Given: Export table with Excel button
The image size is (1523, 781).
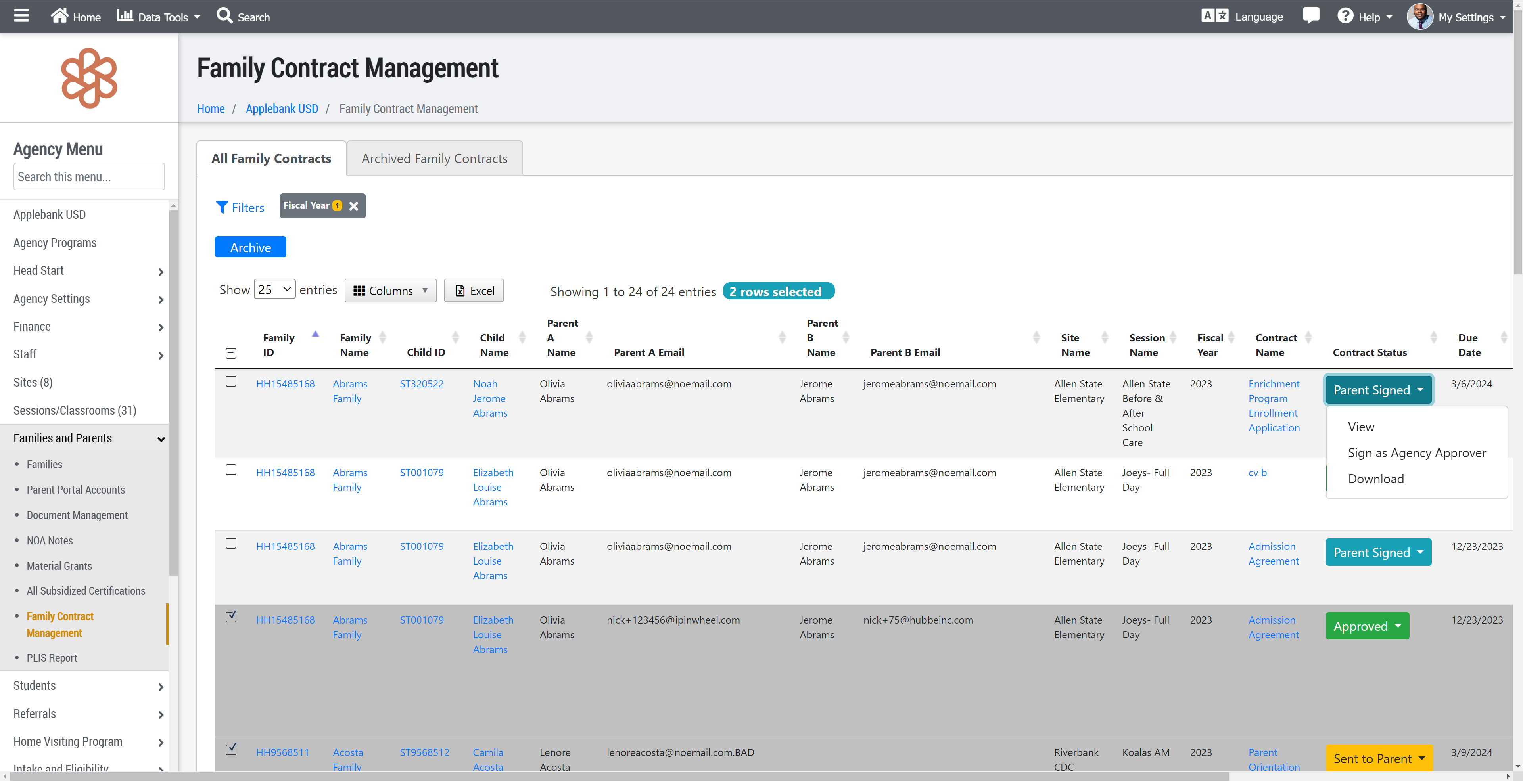Looking at the screenshot, I should tap(474, 291).
